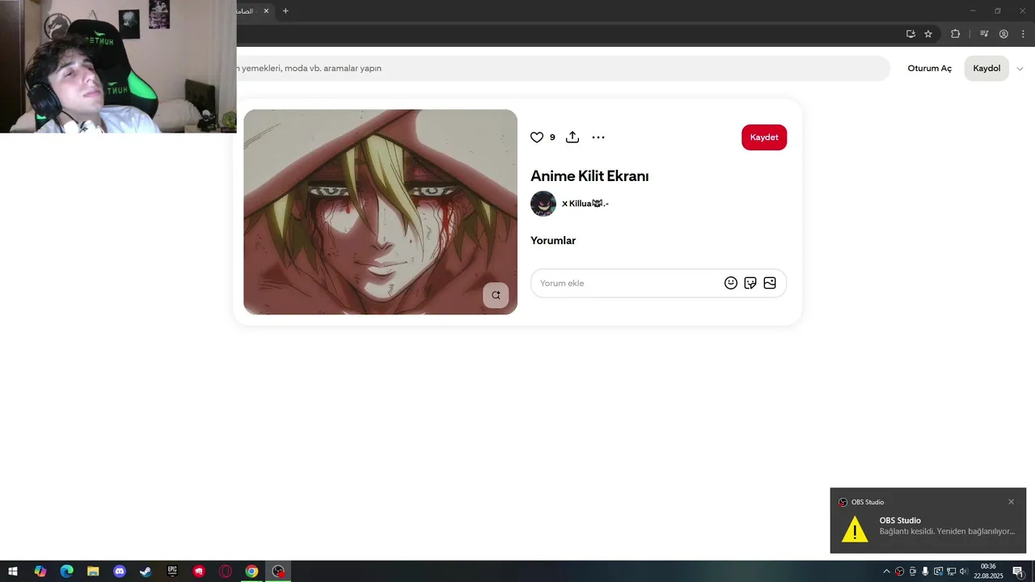
Task: Like the pin with the heart icon
Action: click(537, 137)
